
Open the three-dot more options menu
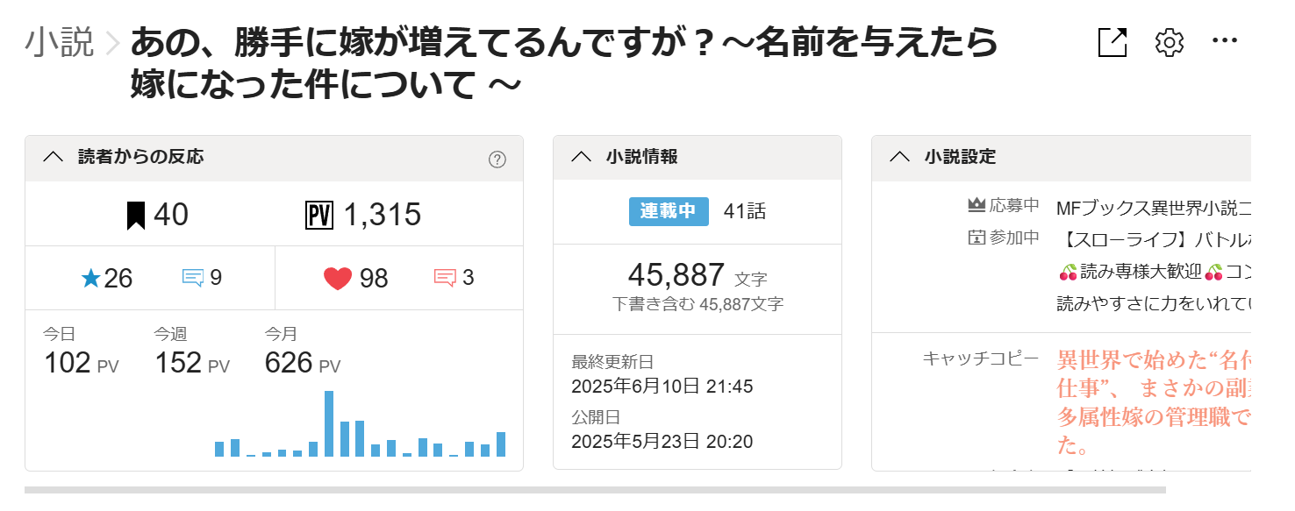(x=1224, y=41)
